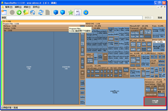
Task: Click the grey stop scan button
Action: pyautogui.click(x=12, y=13)
